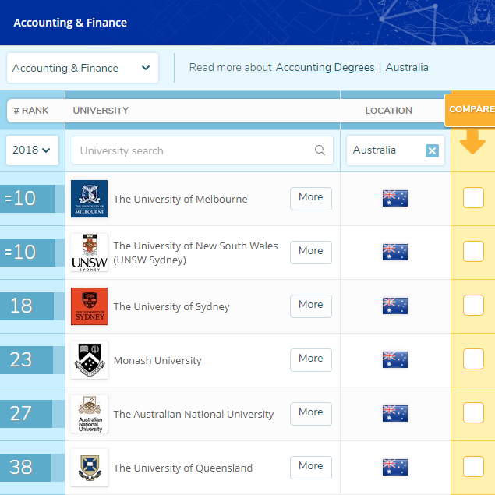Open the Monash University name link

coord(157,360)
